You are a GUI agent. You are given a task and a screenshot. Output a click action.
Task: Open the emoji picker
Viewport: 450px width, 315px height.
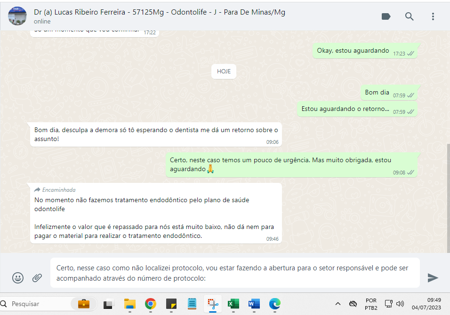click(x=18, y=278)
